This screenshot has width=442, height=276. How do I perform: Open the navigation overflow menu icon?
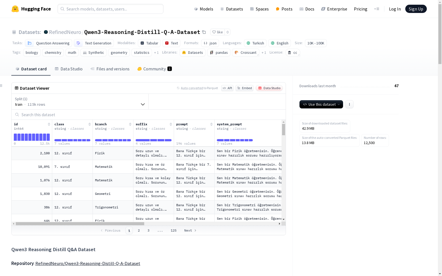(x=377, y=9)
